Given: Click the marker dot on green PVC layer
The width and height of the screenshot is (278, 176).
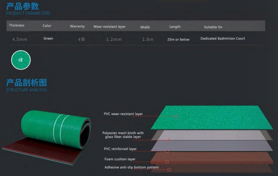Looking at the screenshot, I should (x=176, y=117).
